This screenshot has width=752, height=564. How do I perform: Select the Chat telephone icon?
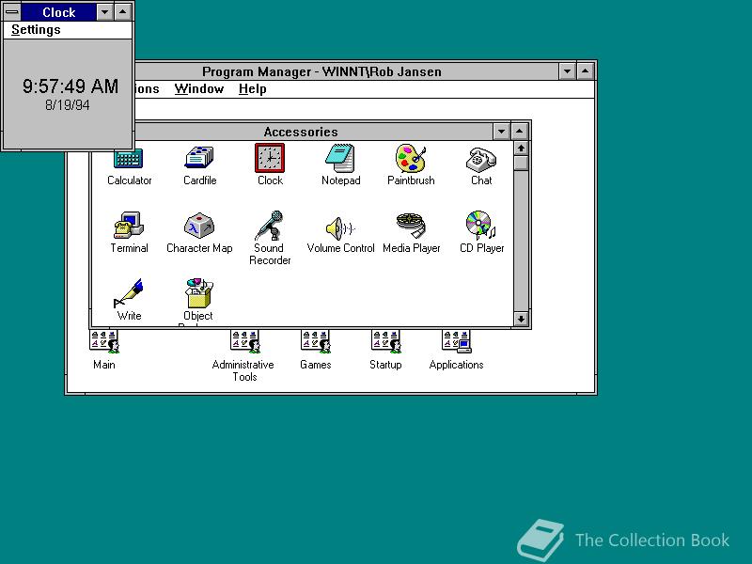[481, 159]
